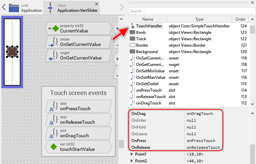The width and height of the screenshot is (256, 164).
Task: Expand the Point1 property
Action: click(132, 154)
